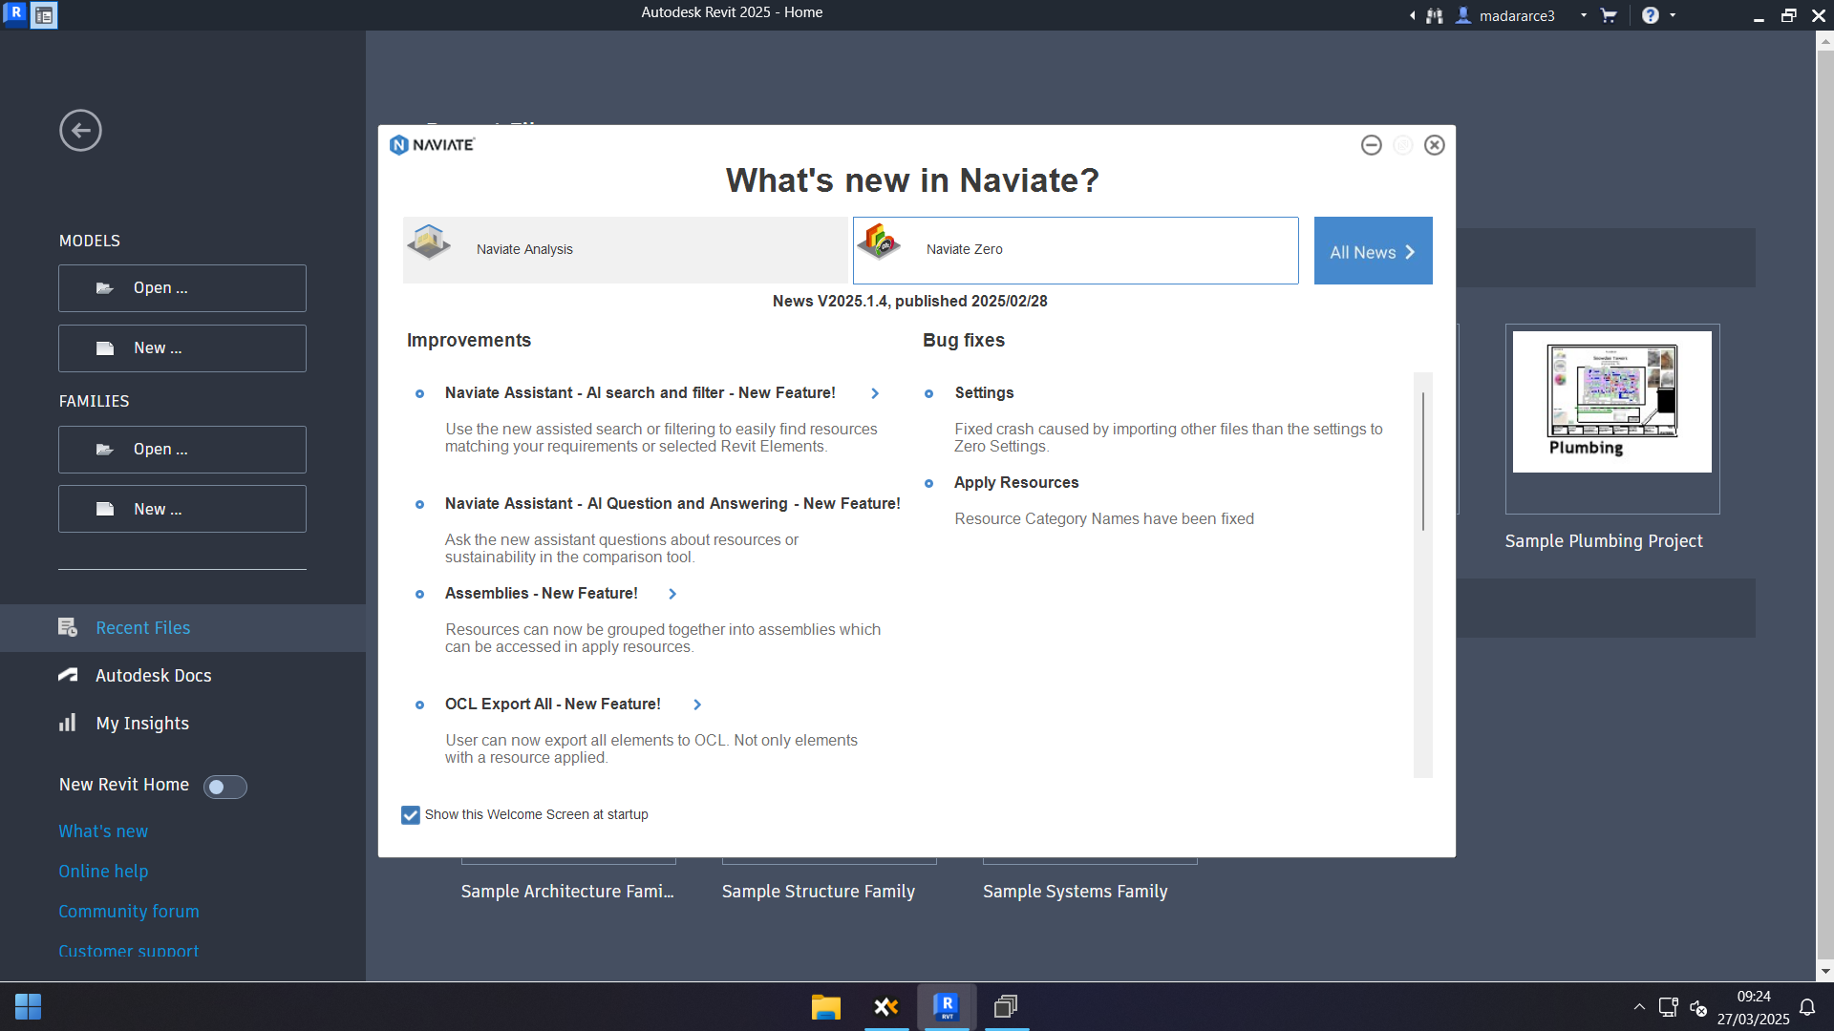Click the binoculars search icon in title bar
Screen dimensions: 1834x1031
click(1435, 15)
